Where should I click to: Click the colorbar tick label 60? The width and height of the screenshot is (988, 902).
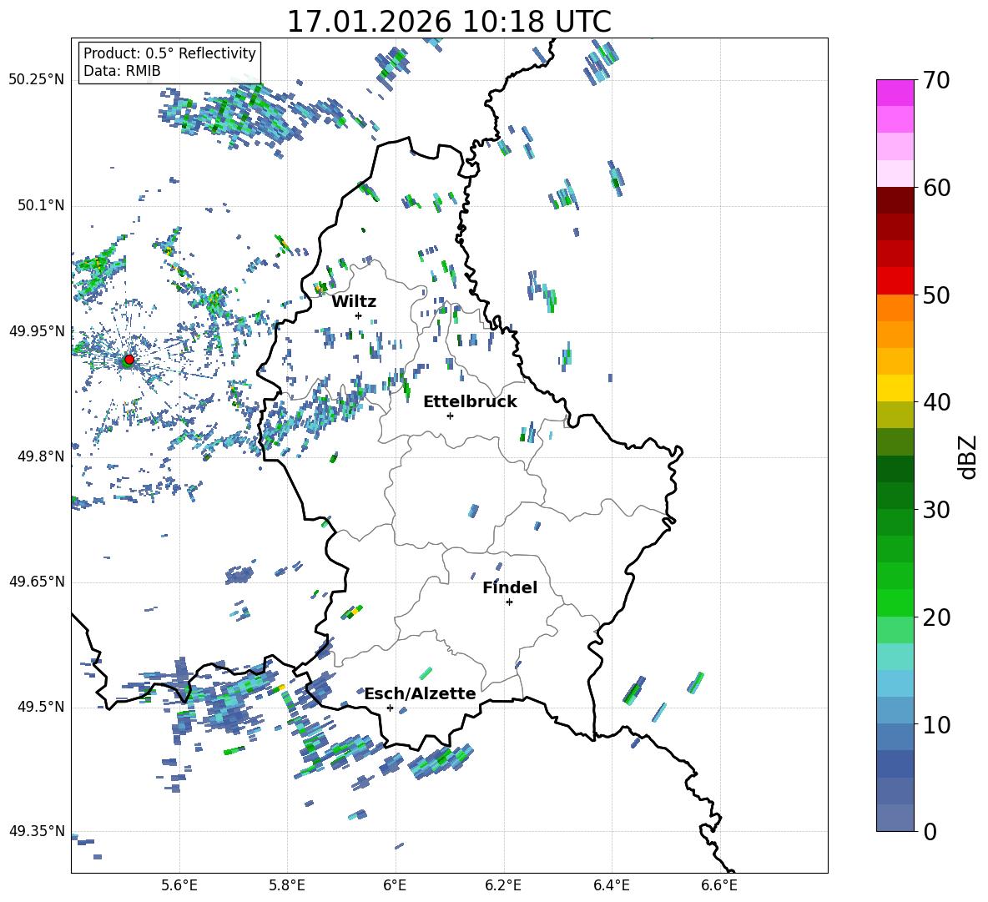936,188
